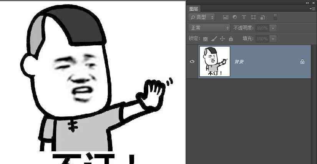
Task: Click the 不透明度 opacity label
Action: point(244,28)
